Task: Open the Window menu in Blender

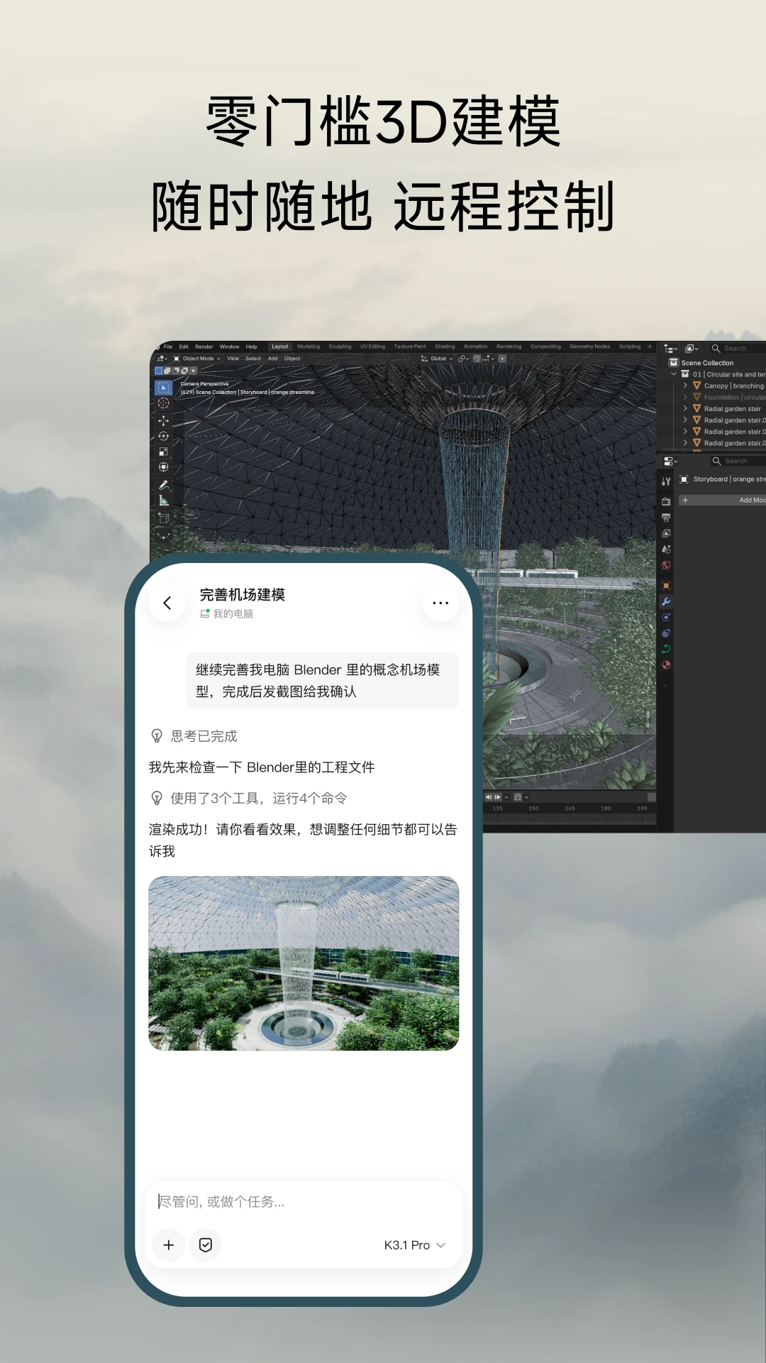Action: (229, 346)
